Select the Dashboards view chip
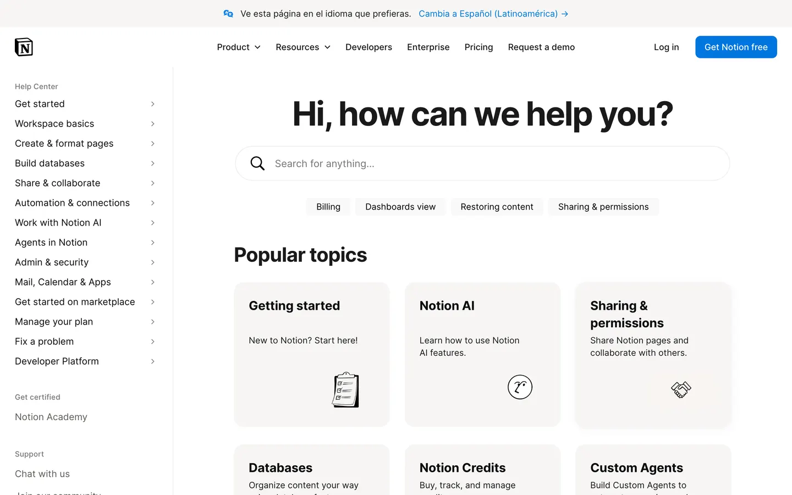The height and width of the screenshot is (495, 792). pyautogui.click(x=400, y=207)
